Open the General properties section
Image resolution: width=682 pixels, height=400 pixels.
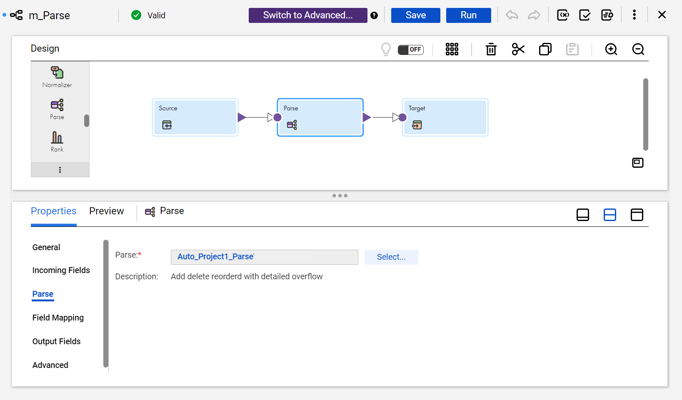tap(46, 247)
